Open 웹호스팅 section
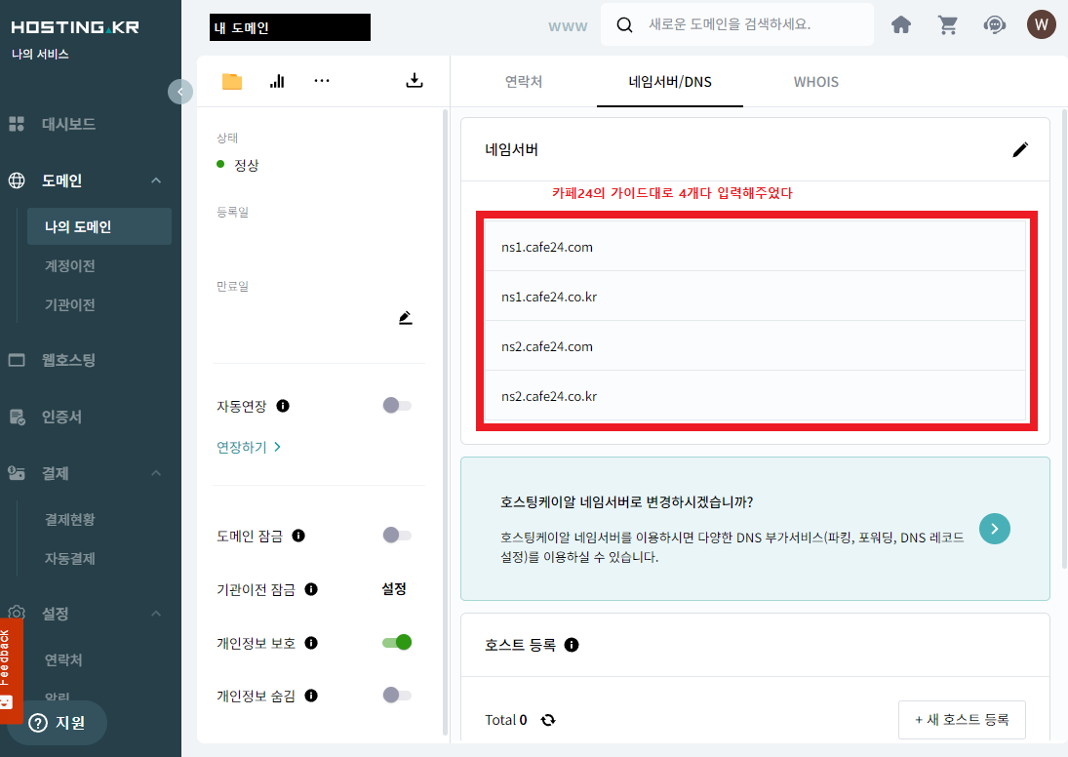 click(x=68, y=360)
